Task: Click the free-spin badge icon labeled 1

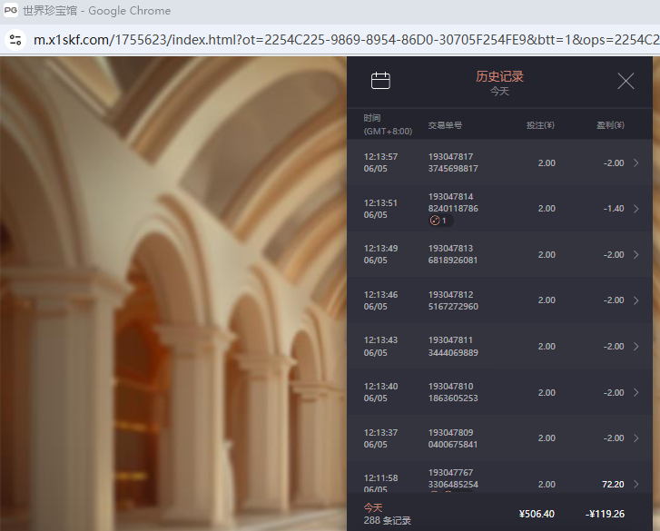Action: point(440,221)
